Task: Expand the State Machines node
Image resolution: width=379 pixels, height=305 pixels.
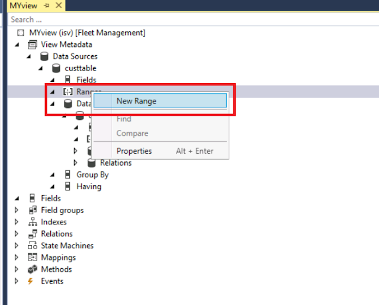Action: (16, 246)
